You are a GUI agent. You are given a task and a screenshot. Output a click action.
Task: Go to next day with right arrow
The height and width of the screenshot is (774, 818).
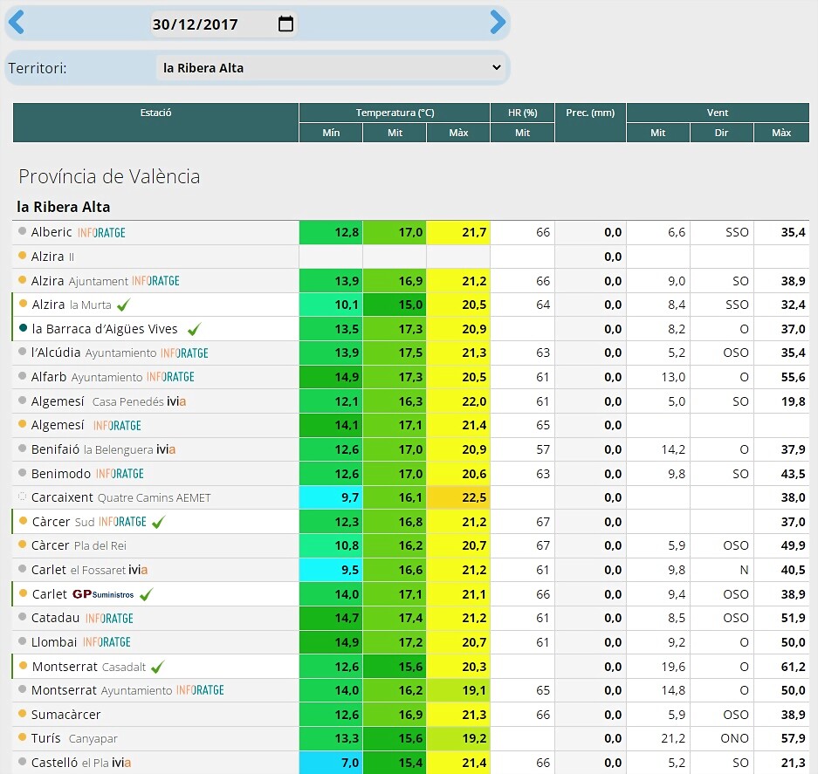(498, 23)
